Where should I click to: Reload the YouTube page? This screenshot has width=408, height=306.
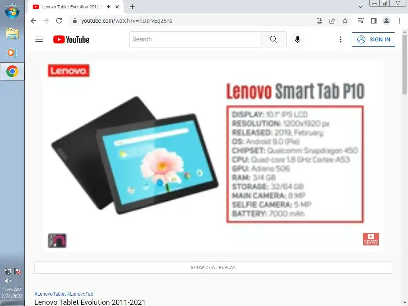(x=59, y=21)
